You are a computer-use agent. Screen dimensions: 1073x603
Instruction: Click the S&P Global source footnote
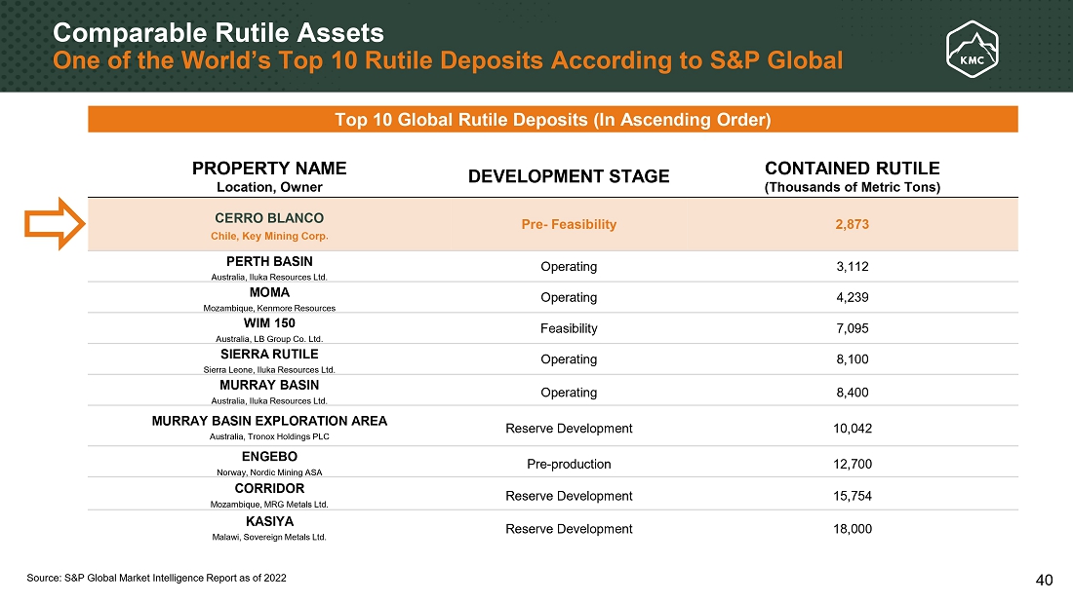point(157,579)
